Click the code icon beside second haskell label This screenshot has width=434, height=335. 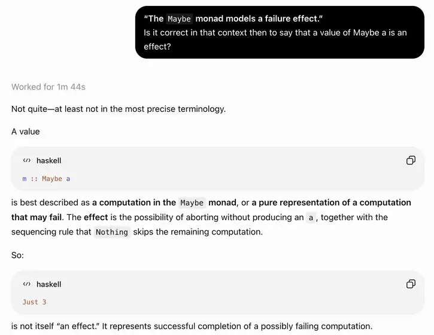pos(27,284)
